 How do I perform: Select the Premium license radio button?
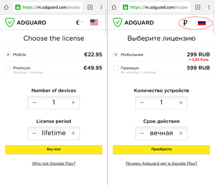coord(8,68)
